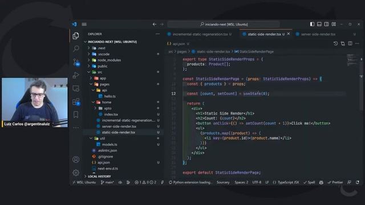Open the Run and Debug view
The image size is (365, 205).
pos(76,75)
